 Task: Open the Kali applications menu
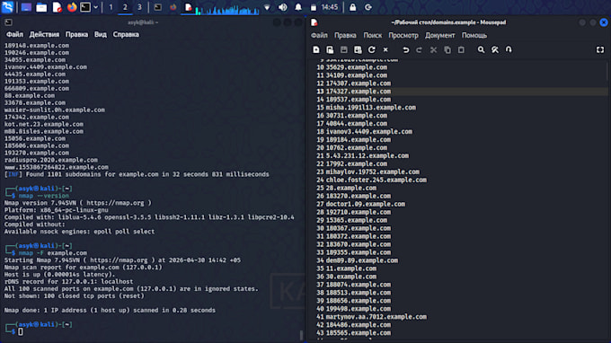tap(7, 7)
